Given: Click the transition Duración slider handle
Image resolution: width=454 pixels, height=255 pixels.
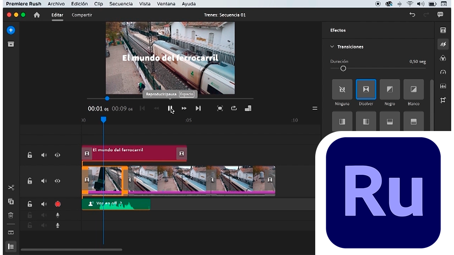Looking at the screenshot, I should [343, 69].
